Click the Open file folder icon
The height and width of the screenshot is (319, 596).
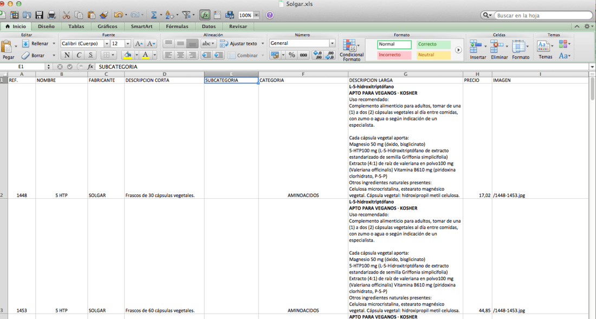click(27, 15)
